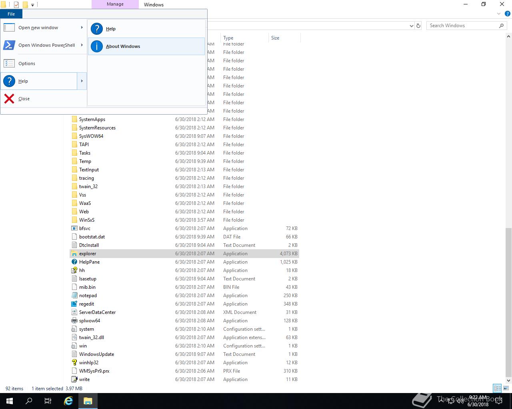Click the Options checklist icon
The height and width of the screenshot is (409, 512).
(9, 64)
